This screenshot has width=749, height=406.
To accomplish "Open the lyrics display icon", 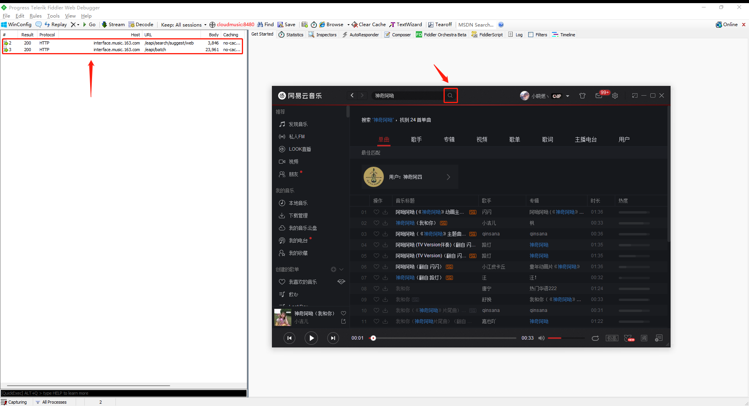I will 644,338.
